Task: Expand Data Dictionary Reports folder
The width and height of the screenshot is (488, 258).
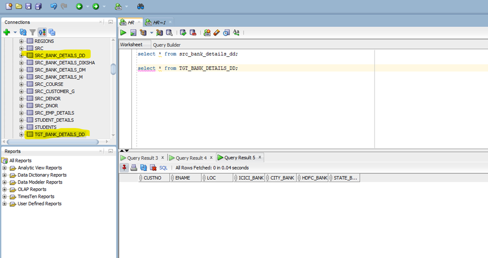Action: 4,175
